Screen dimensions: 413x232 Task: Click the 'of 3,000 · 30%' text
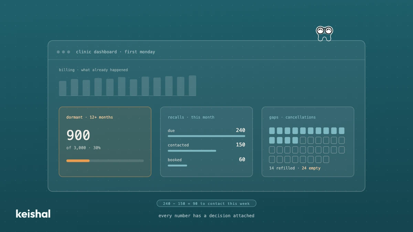tap(83, 148)
